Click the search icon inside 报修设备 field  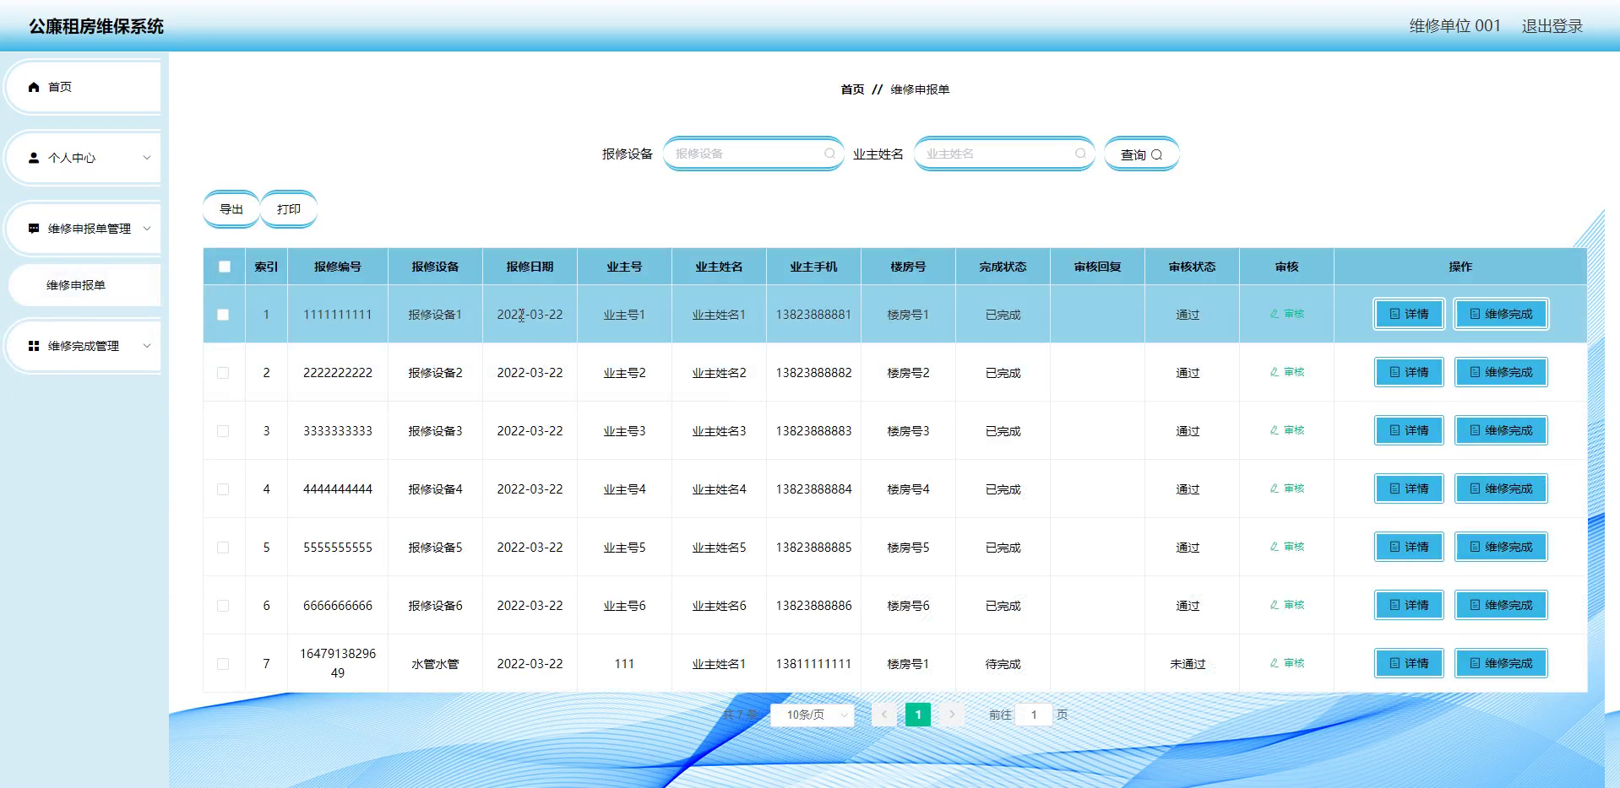pos(829,154)
